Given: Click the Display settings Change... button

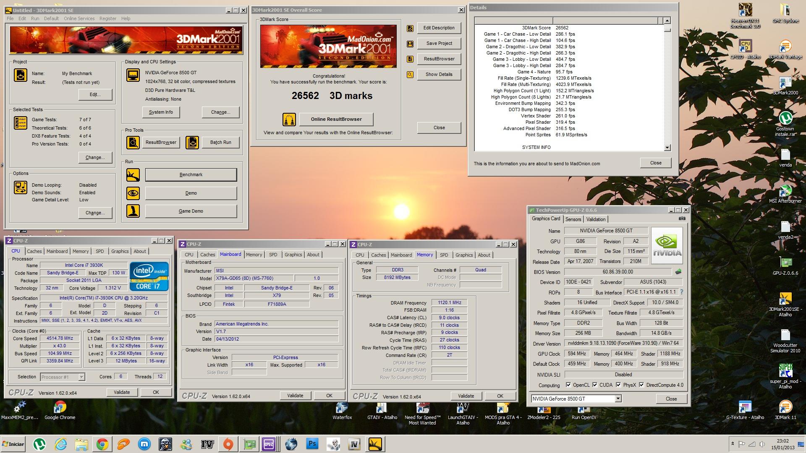Looking at the screenshot, I should click(x=221, y=112).
